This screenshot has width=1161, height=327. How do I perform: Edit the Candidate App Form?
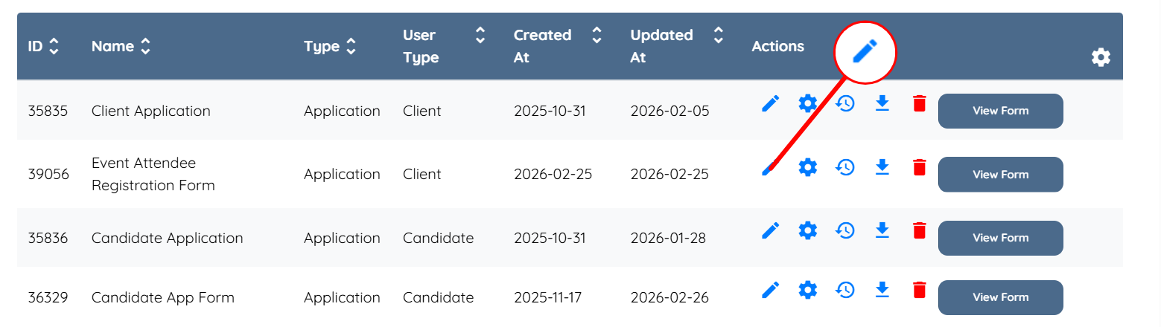770,290
